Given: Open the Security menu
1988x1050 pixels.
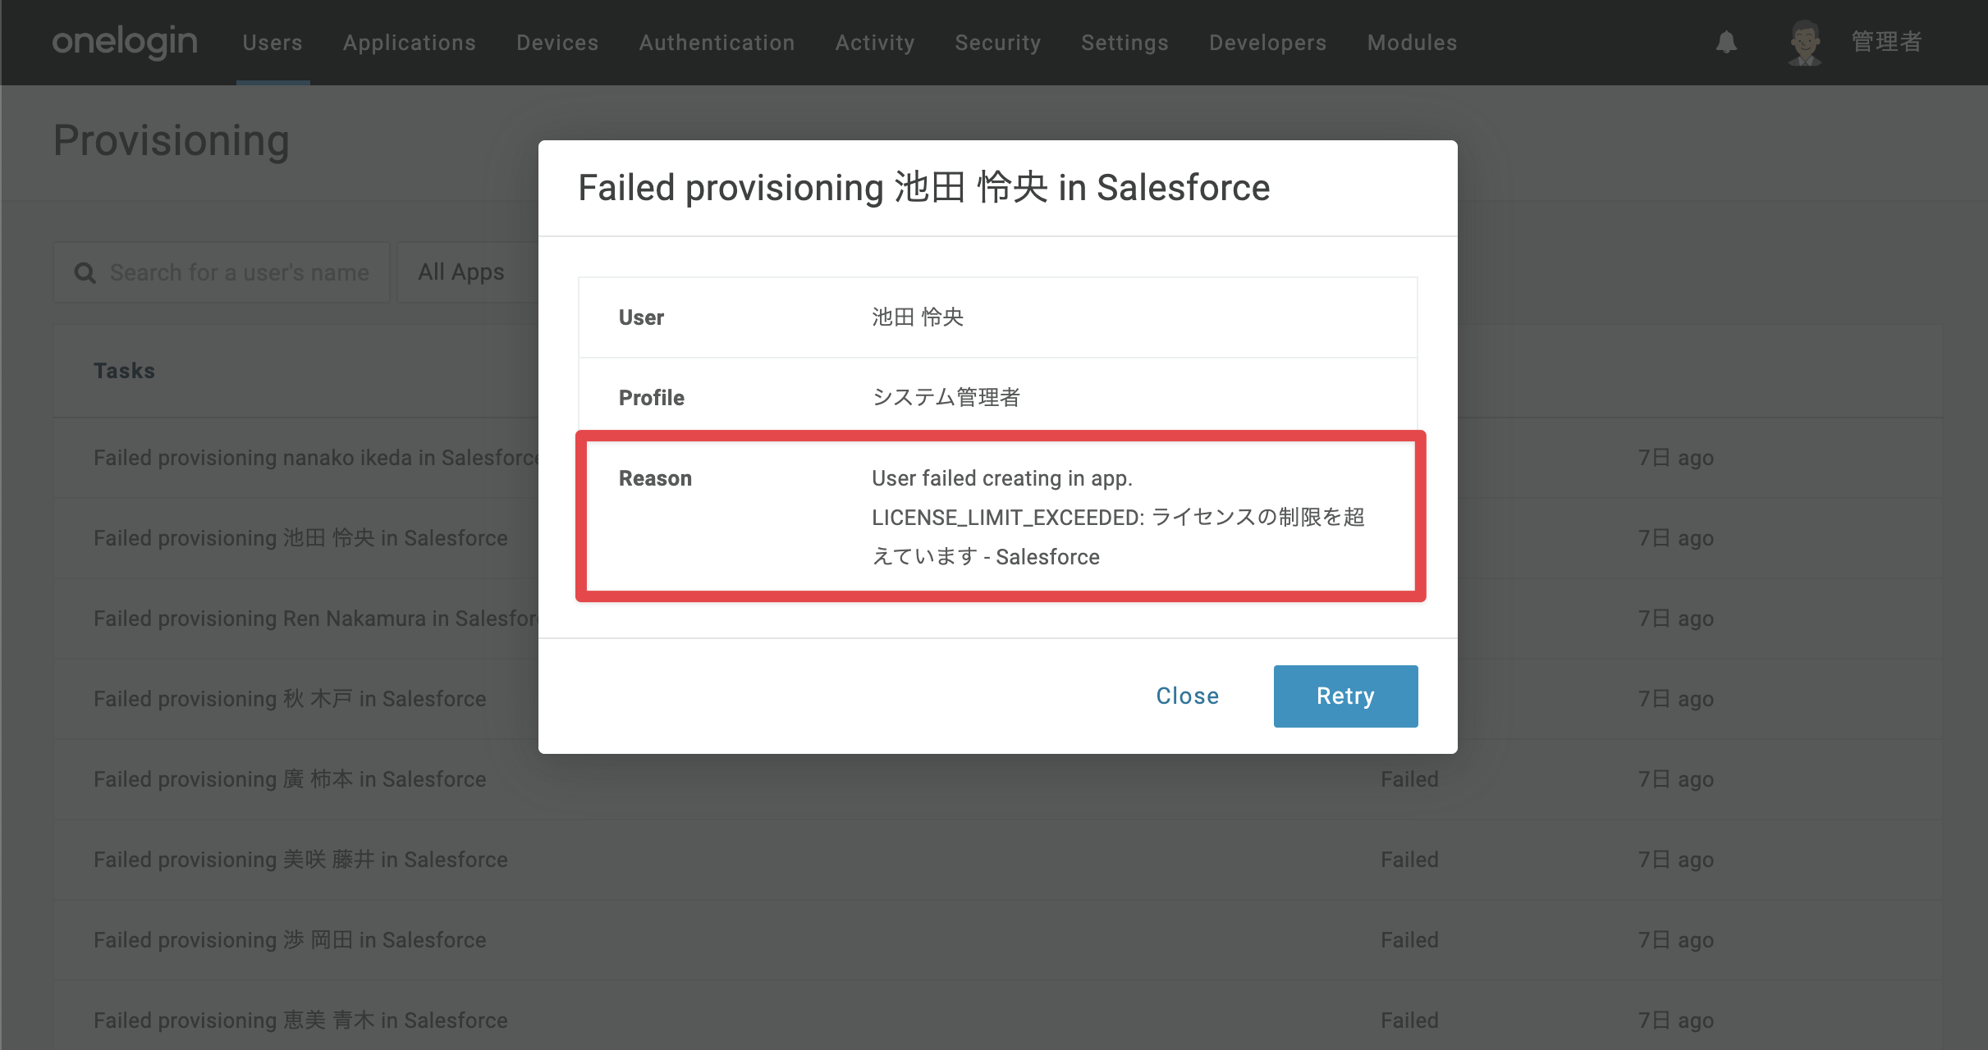Looking at the screenshot, I should [998, 43].
